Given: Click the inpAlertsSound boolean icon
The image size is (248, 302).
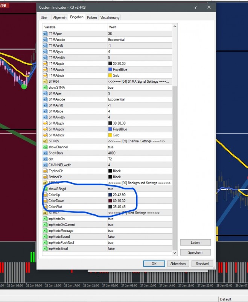Looking at the screenshot, I should click(x=45, y=237).
